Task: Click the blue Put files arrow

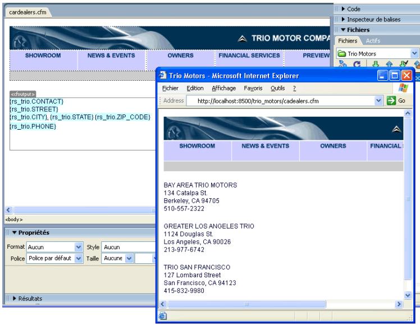Action: tap(389, 64)
